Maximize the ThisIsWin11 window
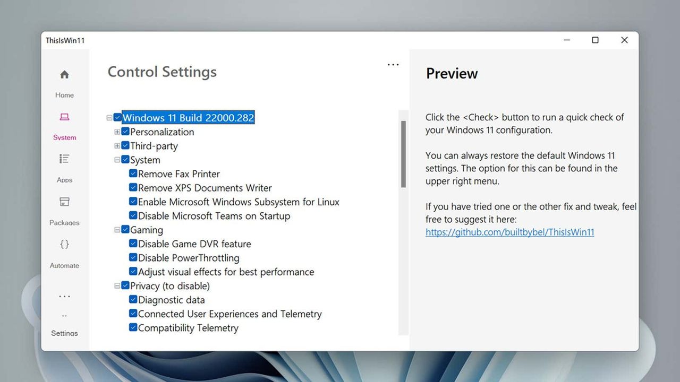Viewport: 680px width, 382px height. pos(596,40)
